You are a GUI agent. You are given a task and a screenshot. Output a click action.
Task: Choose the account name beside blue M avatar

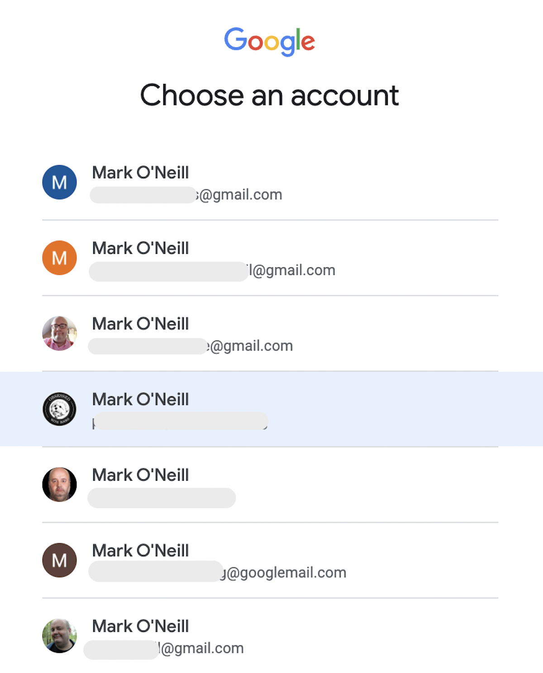click(x=140, y=173)
